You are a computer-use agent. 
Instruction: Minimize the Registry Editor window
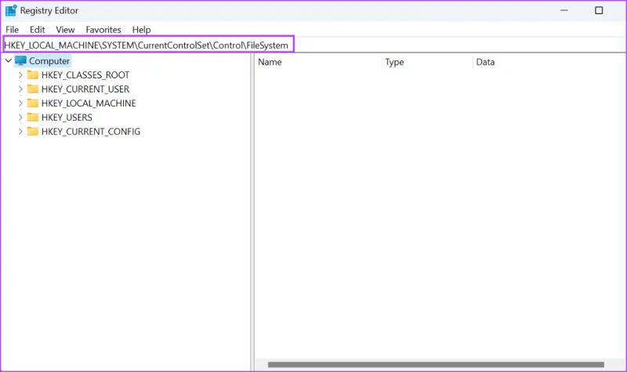(x=564, y=10)
